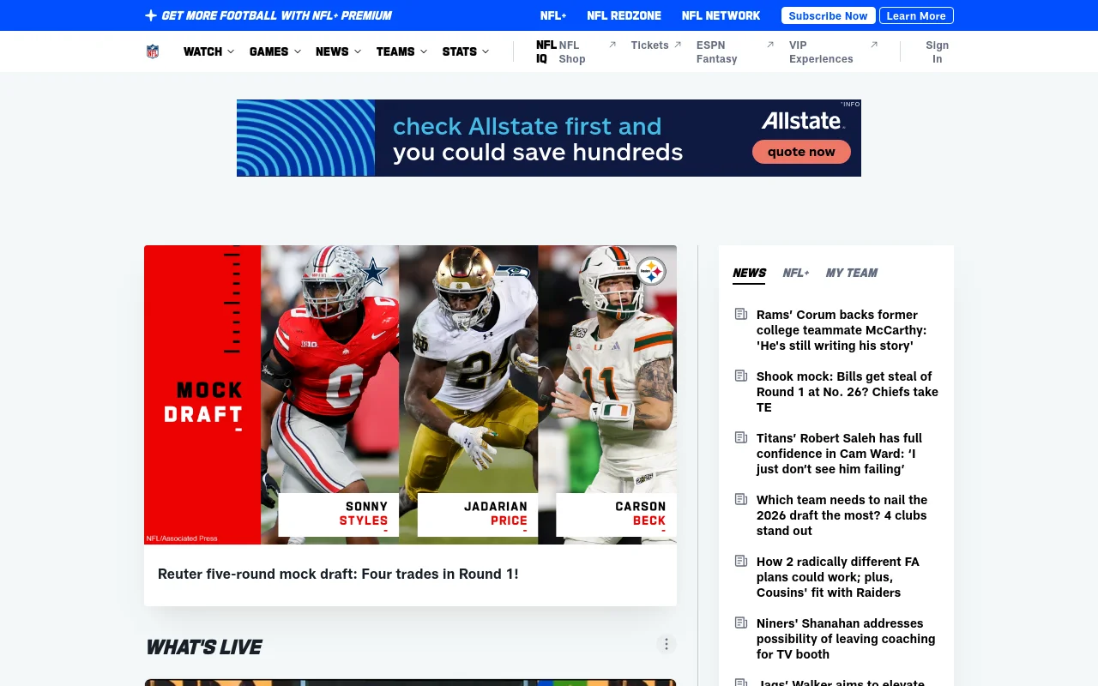Switch to the MY TEAM tab
Viewport: 1098px width, 686px height.
pyautogui.click(x=851, y=273)
